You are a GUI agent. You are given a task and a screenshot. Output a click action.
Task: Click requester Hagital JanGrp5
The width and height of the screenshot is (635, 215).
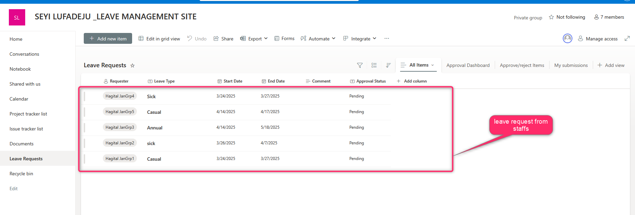point(120,112)
